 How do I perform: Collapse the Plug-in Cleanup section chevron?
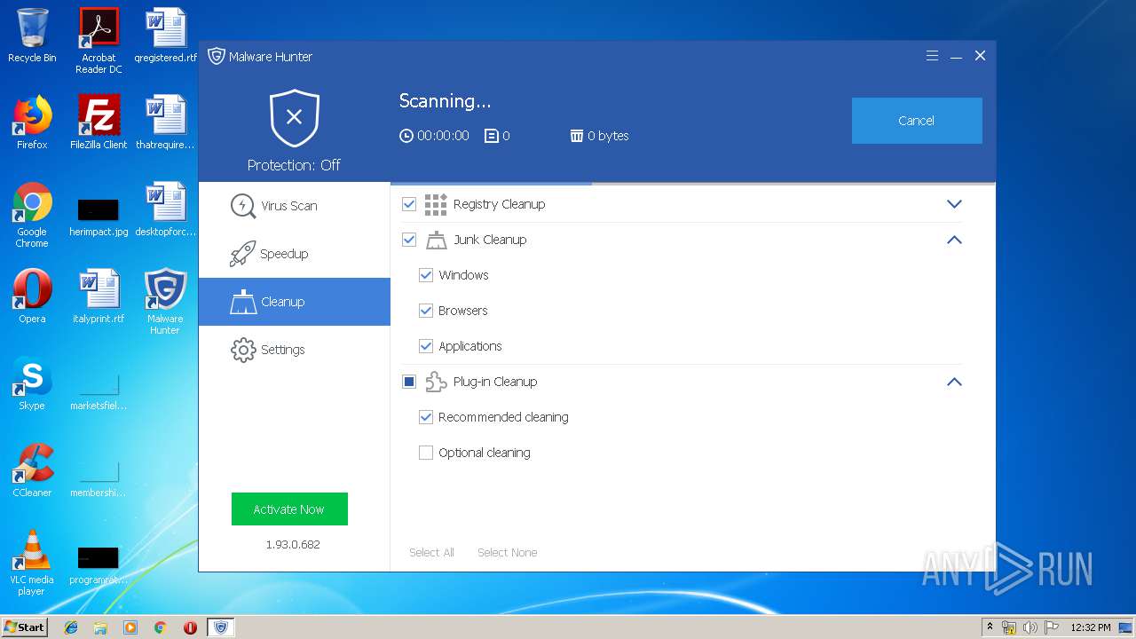point(954,382)
